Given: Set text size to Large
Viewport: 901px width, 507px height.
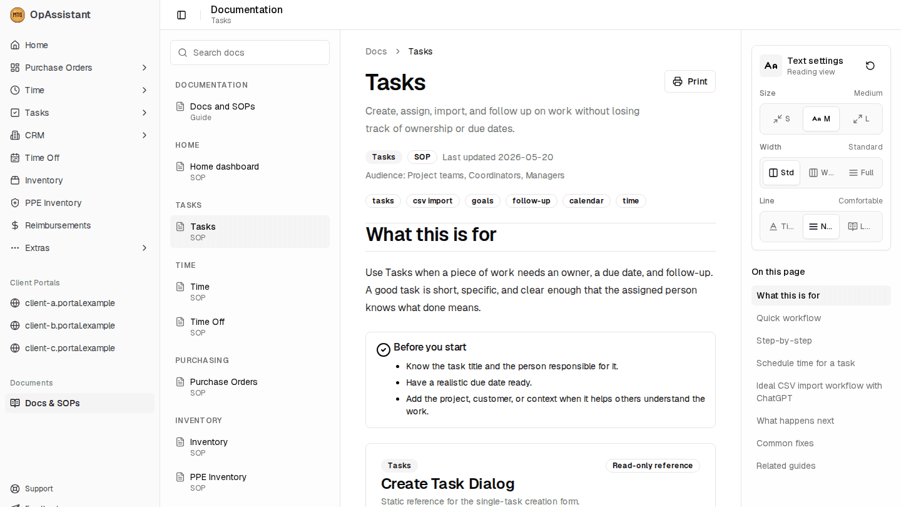Looking at the screenshot, I should point(861,119).
